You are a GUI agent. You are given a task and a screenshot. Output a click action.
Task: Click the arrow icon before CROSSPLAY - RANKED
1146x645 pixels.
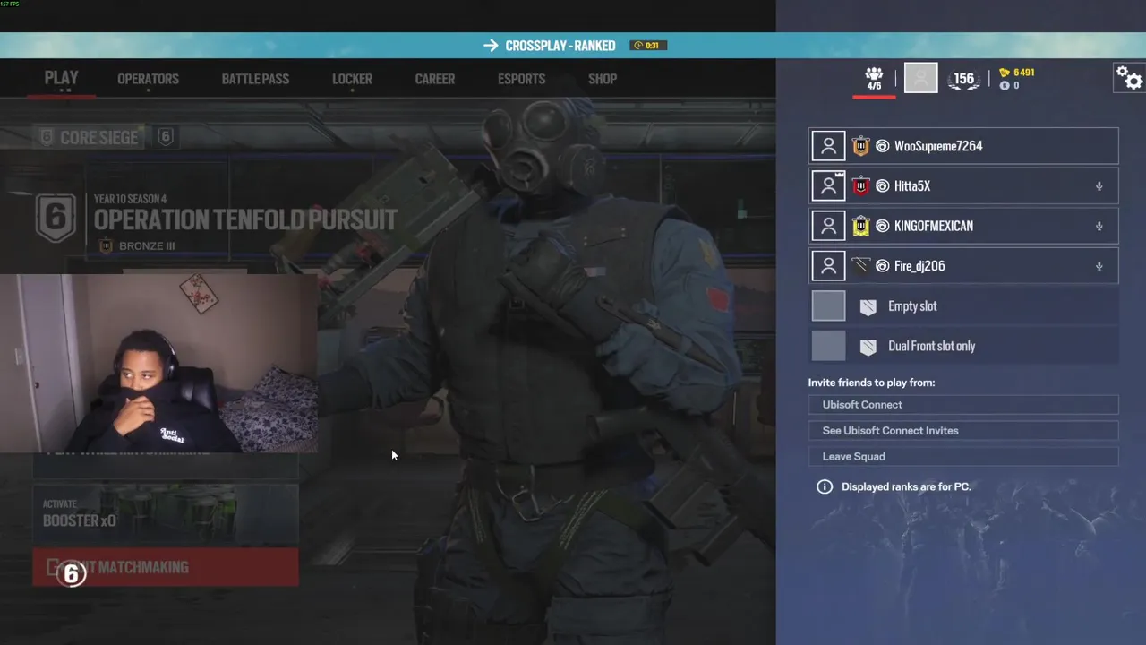[x=491, y=46]
